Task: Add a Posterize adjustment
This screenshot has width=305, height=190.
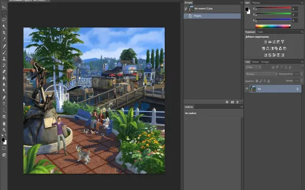Action: click(x=270, y=55)
